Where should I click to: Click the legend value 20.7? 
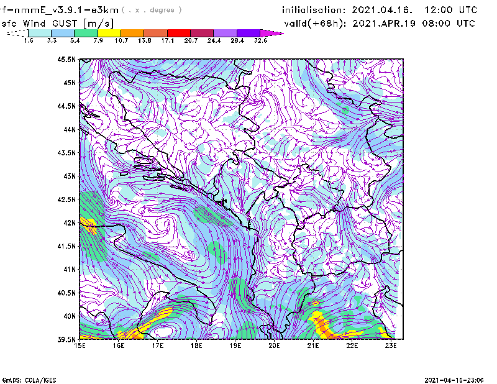[x=191, y=40]
